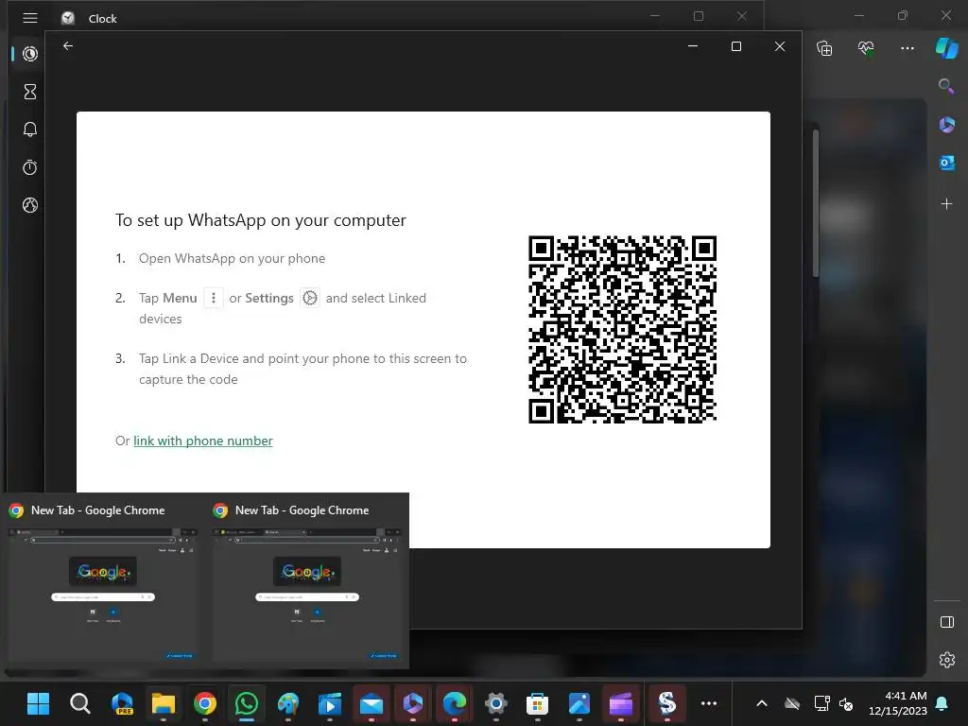Click the muted volume tray icon
This screenshot has height=726, width=968.
click(x=846, y=703)
